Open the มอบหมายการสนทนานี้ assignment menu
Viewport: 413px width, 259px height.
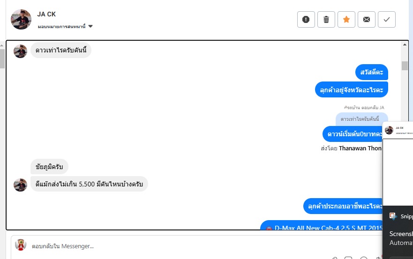point(61,26)
